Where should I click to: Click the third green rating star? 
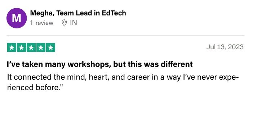(x=31, y=47)
